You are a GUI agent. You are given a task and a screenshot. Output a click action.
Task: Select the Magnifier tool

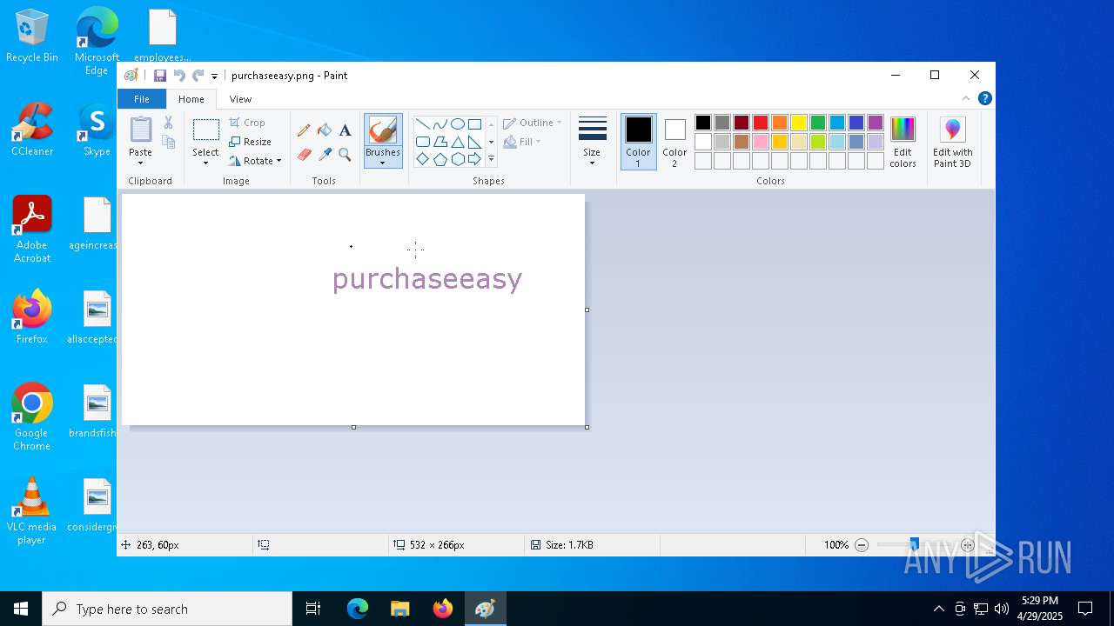[x=345, y=155]
